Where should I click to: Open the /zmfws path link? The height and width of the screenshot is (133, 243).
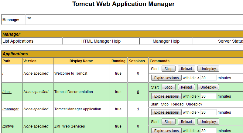(8, 126)
